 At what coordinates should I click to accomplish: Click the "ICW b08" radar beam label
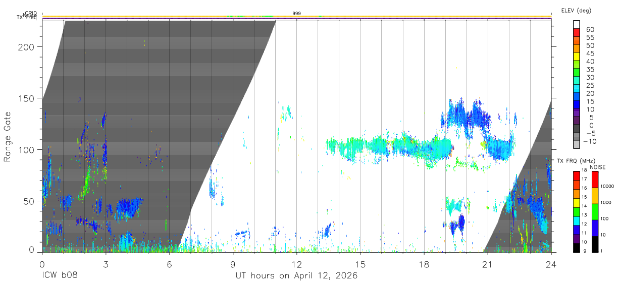[x=60, y=276]
